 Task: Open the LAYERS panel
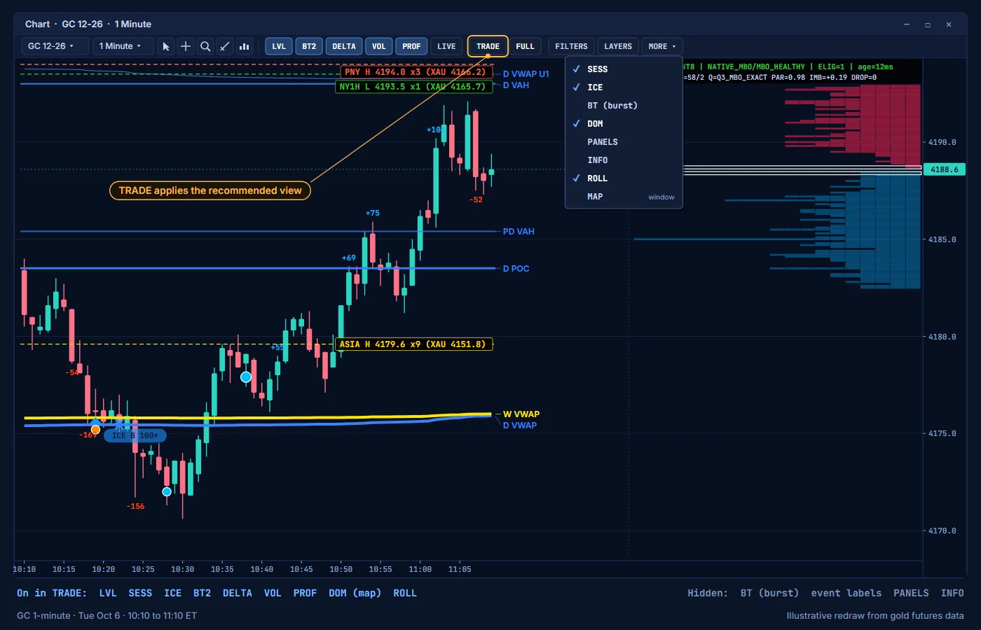coord(618,46)
